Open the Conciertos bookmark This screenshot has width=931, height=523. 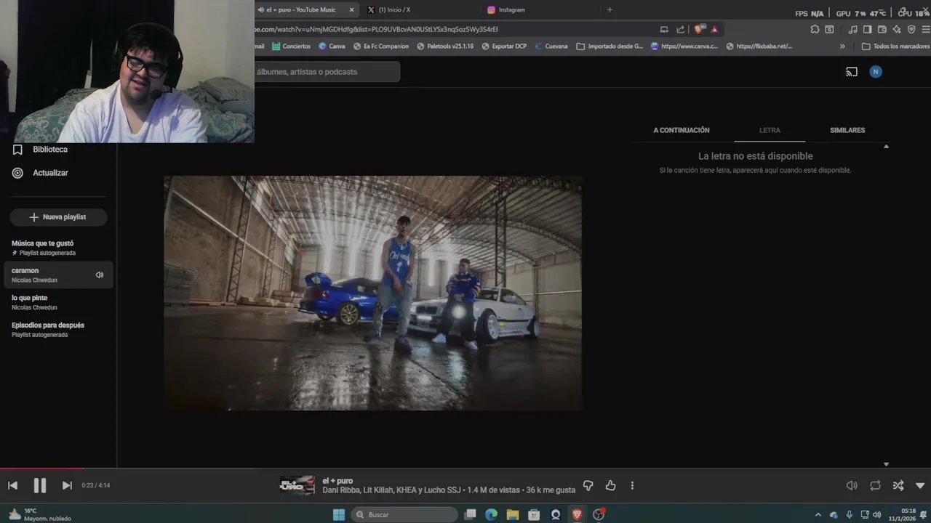point(291,46)
